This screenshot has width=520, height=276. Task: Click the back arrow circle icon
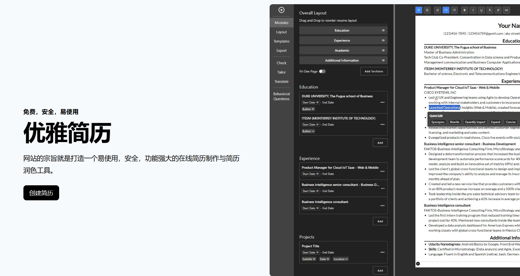click(x=281, y=10)
